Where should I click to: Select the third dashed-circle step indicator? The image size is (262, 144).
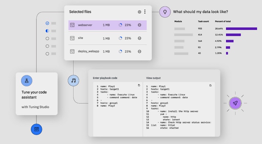coord(47,54)
